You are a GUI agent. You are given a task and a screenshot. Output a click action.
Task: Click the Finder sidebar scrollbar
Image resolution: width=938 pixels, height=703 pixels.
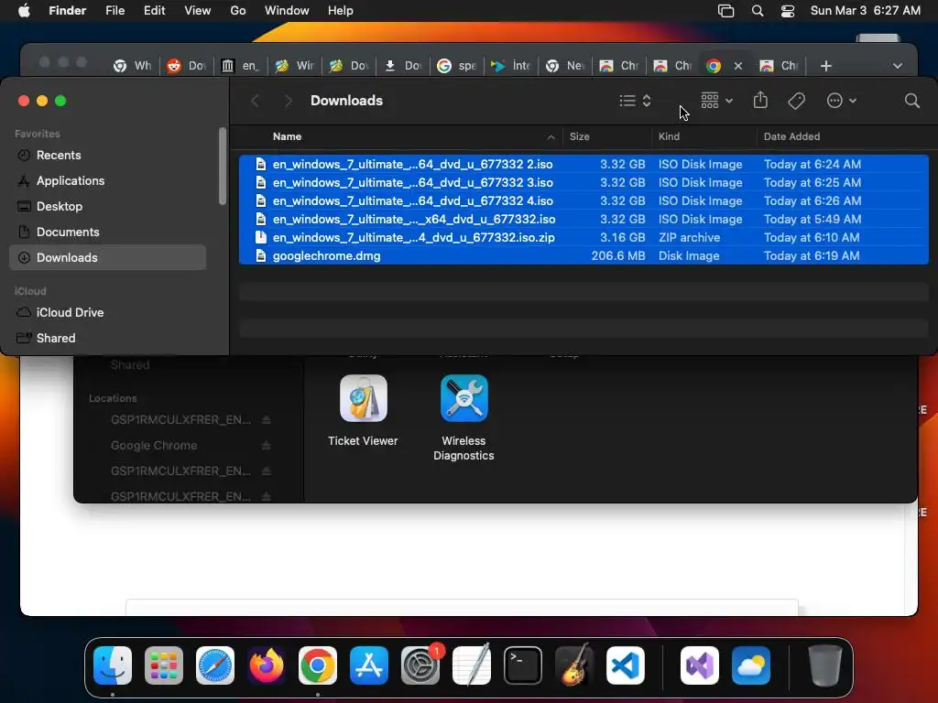point(223,166)
